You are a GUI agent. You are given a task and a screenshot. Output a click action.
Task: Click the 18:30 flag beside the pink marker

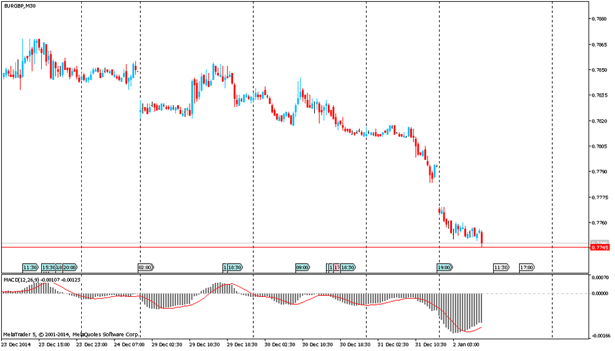(348, 267)
